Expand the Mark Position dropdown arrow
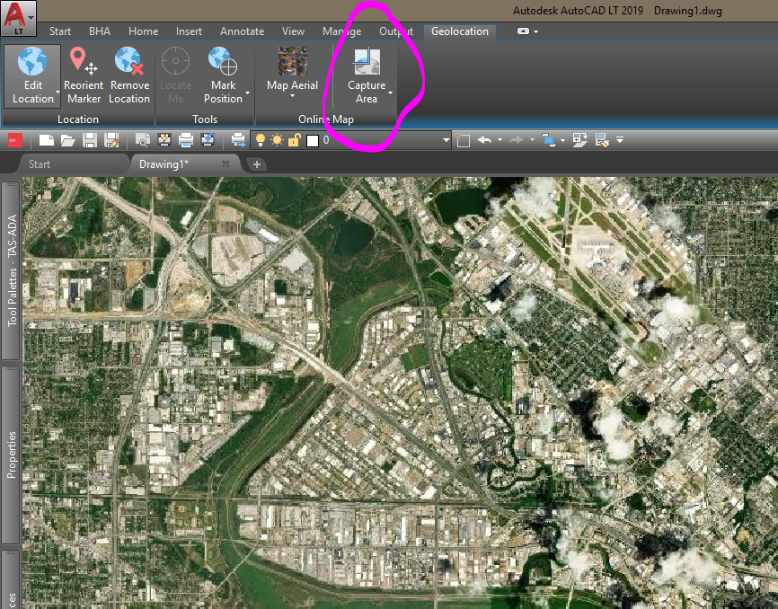778x609 pixels. 247,93
